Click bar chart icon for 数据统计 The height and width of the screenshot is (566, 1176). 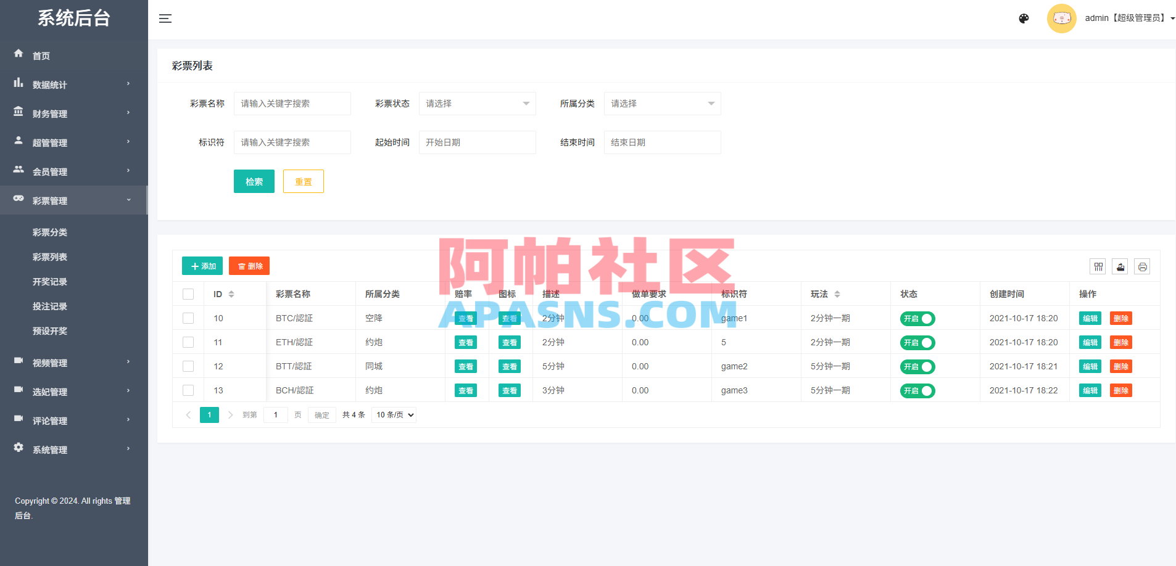[x=19, y=83]
